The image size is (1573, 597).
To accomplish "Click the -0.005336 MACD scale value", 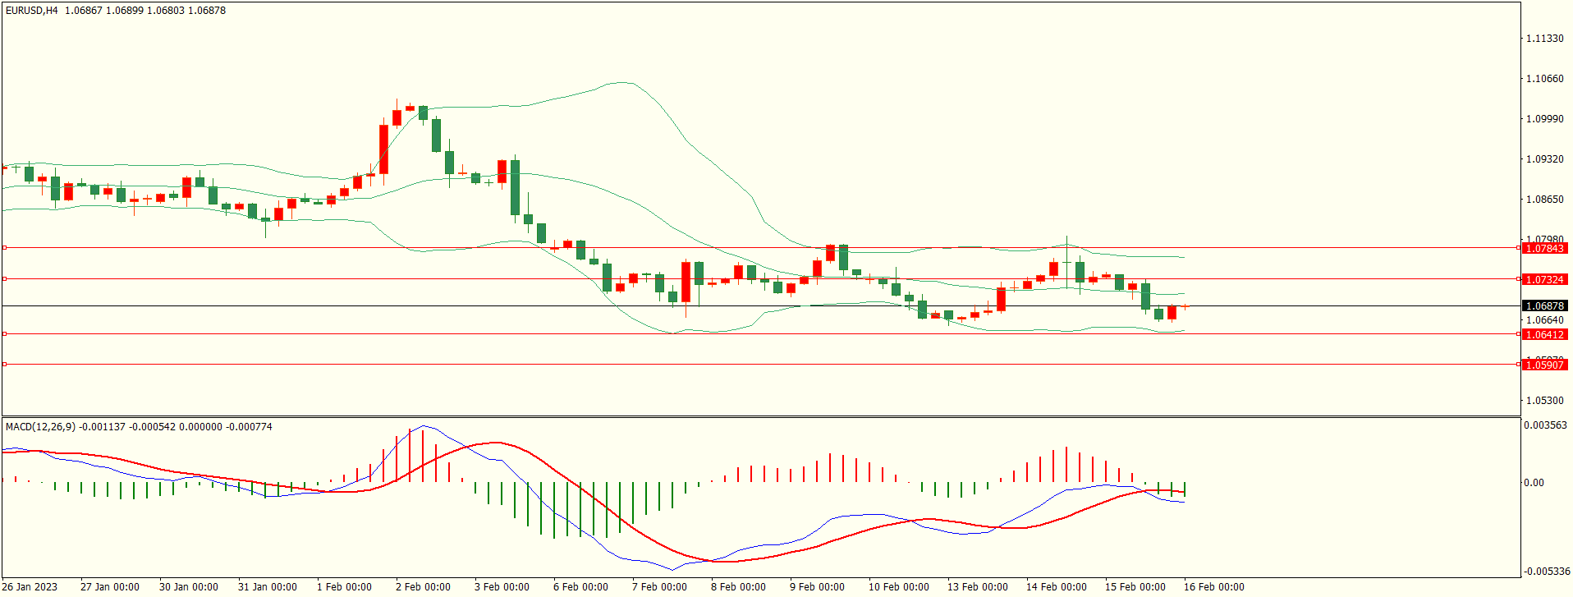I will click(x=1547, y=571).
